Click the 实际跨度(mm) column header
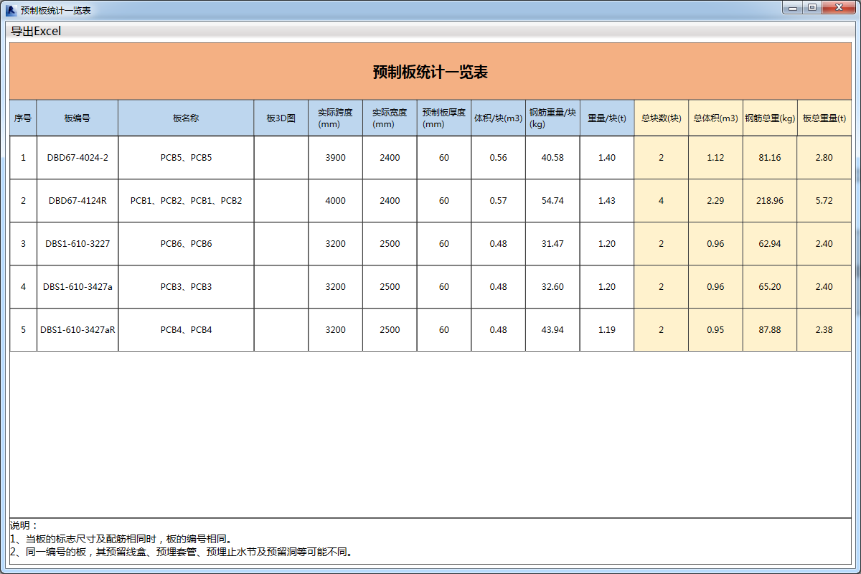 pos(336,118)
